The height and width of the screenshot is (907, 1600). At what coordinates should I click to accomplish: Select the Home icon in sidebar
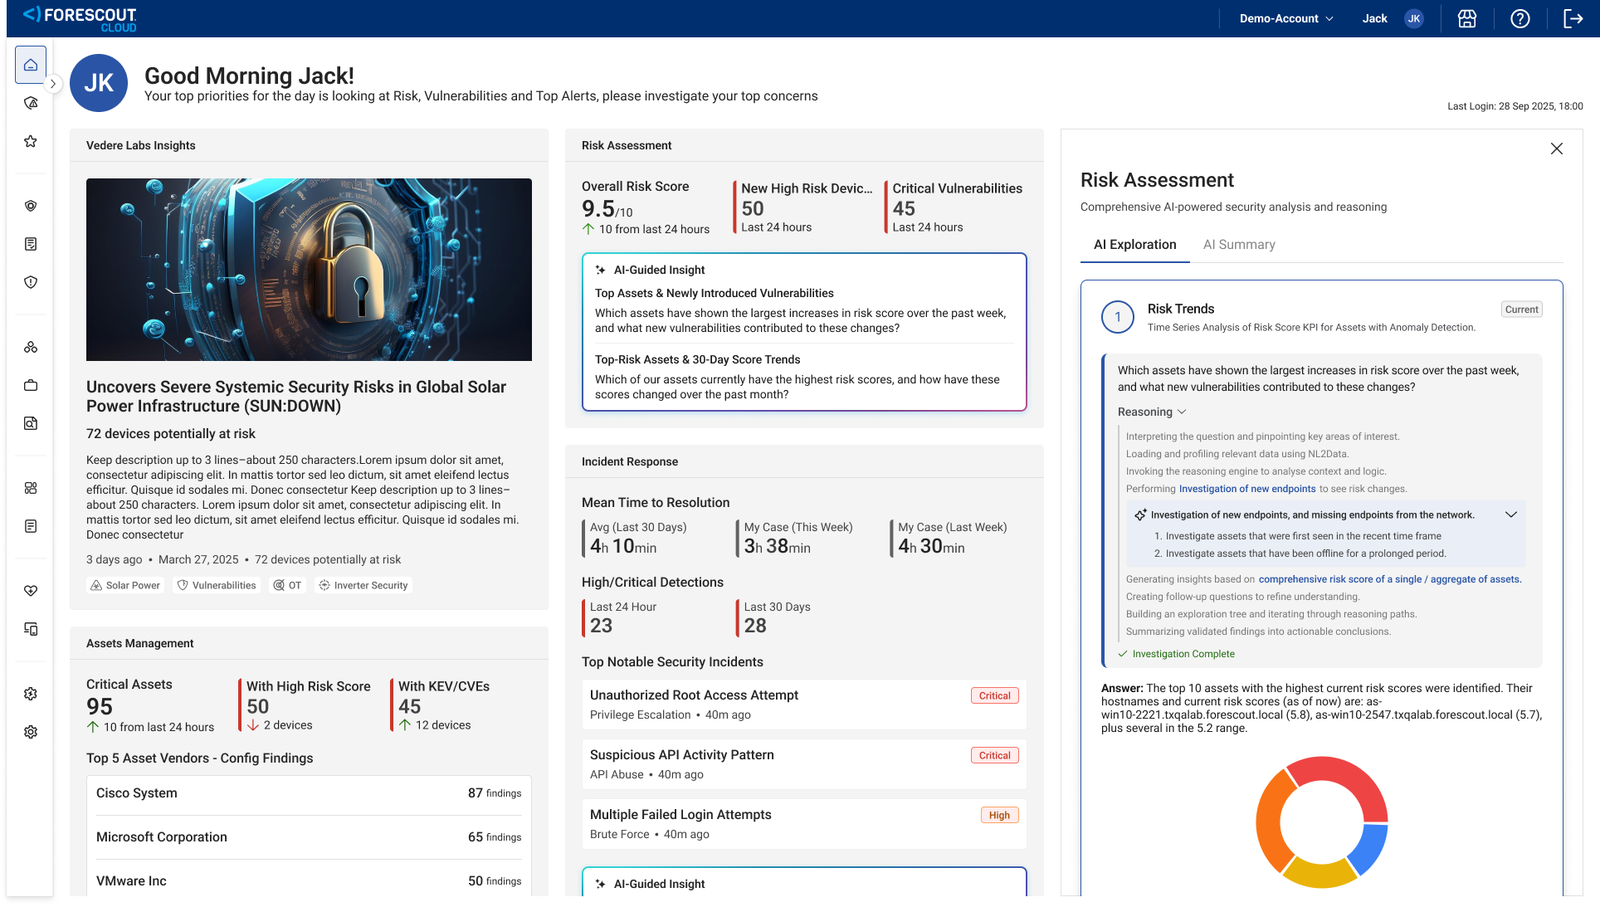click(x=31, y=64)
